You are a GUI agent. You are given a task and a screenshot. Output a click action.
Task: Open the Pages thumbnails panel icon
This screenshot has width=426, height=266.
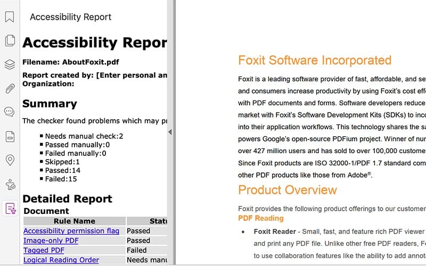coord(10,41)
